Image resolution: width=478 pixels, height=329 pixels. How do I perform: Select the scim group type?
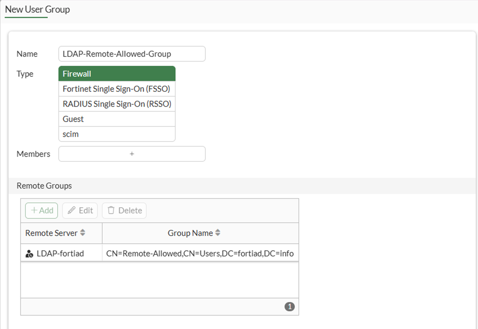[117, 134]
